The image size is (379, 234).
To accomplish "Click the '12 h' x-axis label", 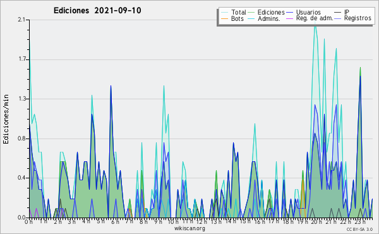I will click(x=202, y=221).
